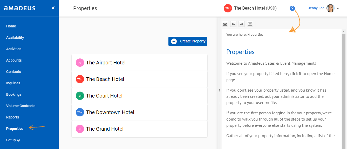The width and height of the screenshot is (347, 149).
Task: Select Properties in the sidebar
Action: click(15, 129)
